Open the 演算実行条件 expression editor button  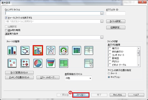[102, 37]
